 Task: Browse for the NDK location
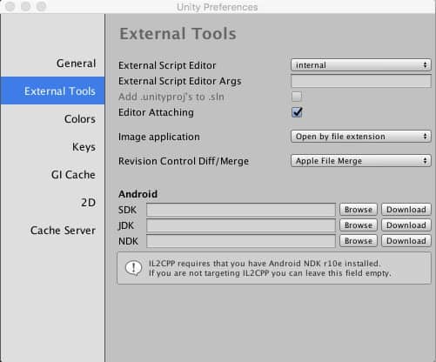tap(359, 241)
